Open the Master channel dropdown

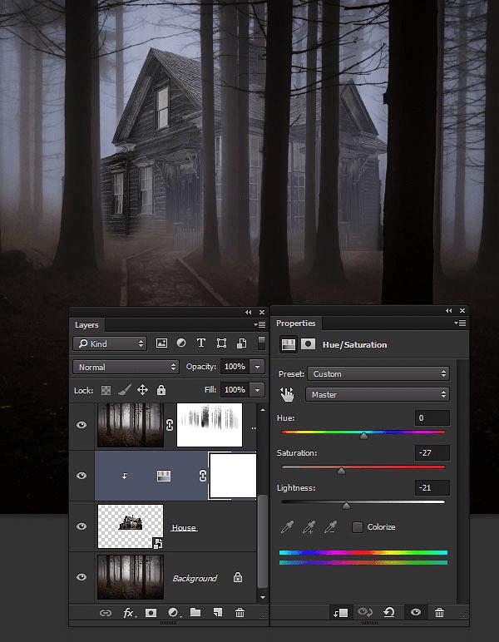pos(377,395)
